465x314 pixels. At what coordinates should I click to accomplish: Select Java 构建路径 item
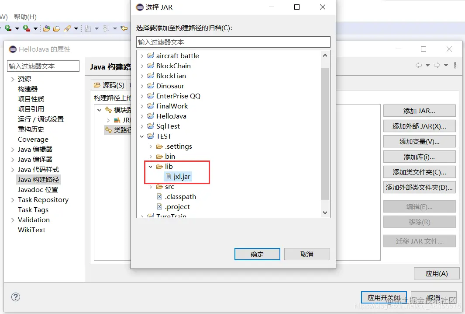38,180
